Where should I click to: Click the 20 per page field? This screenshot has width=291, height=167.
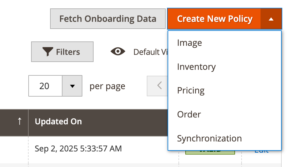point(45,86)
